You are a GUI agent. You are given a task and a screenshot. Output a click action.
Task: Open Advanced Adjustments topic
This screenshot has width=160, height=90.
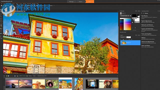pos(148,42)
